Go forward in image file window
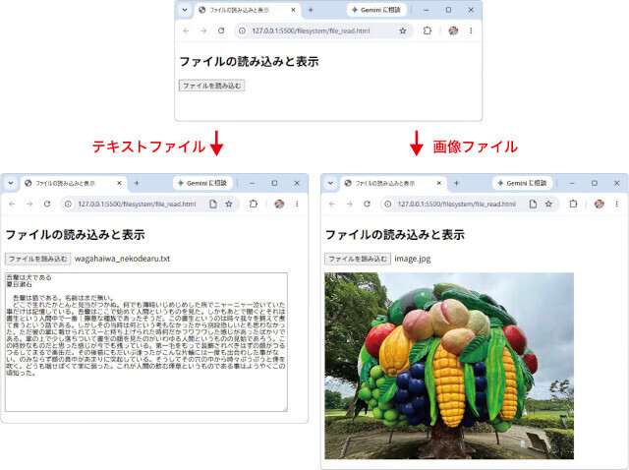 tap(350, 205)
